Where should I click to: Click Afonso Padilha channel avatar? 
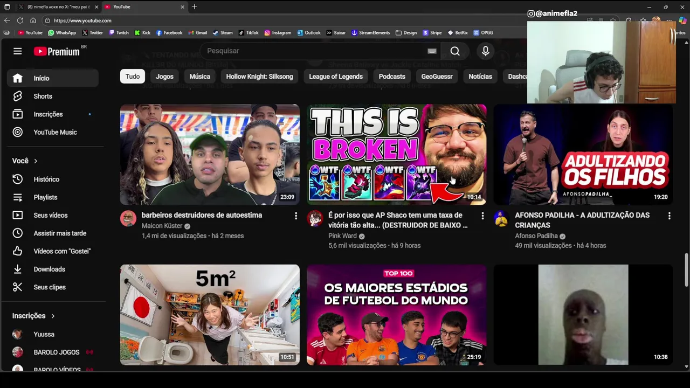(501, 218)
